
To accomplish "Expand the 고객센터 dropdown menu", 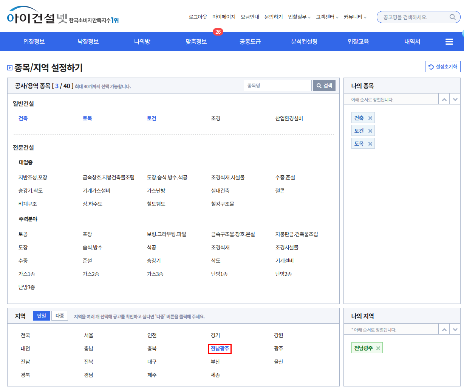I will click(327, 17).
